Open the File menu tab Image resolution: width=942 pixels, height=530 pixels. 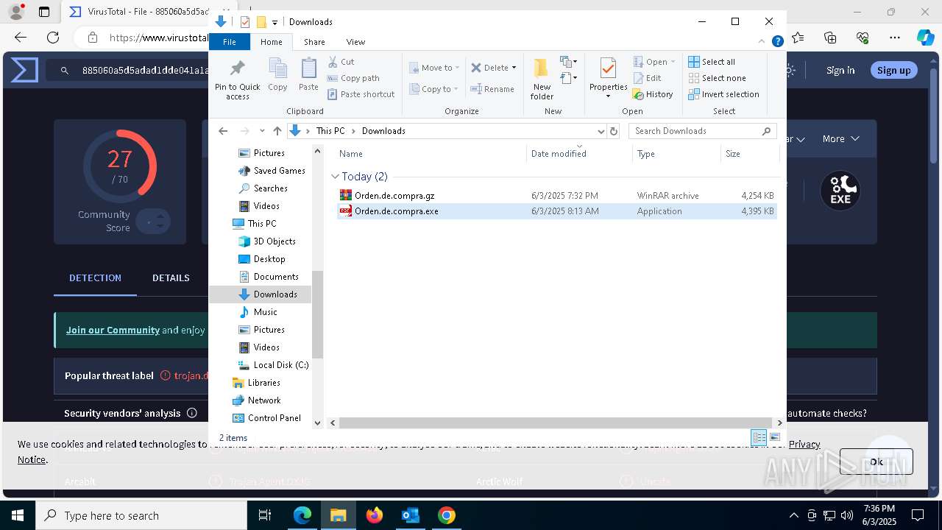[x=230, y=42]
